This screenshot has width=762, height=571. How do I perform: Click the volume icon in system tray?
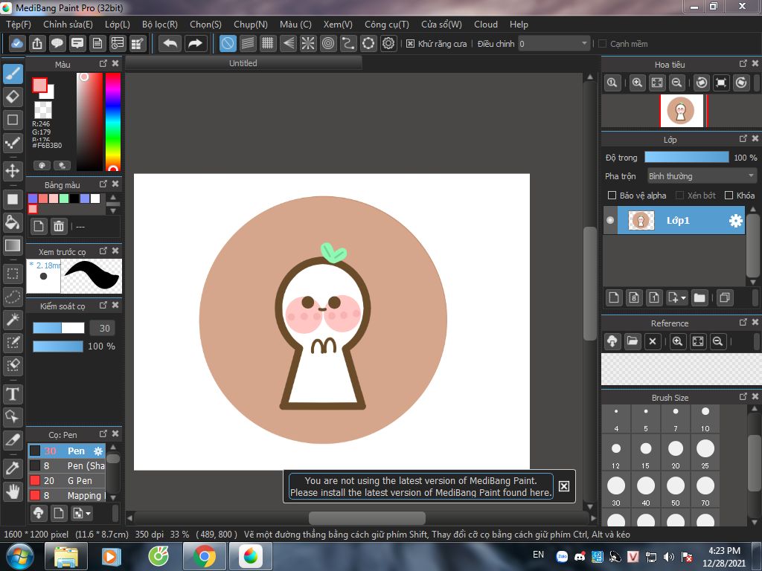tap(669, 557)
